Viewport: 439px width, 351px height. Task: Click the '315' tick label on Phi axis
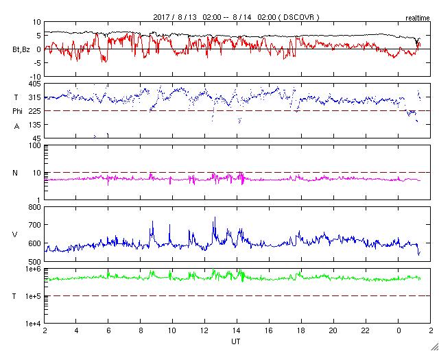pos(35,97)
